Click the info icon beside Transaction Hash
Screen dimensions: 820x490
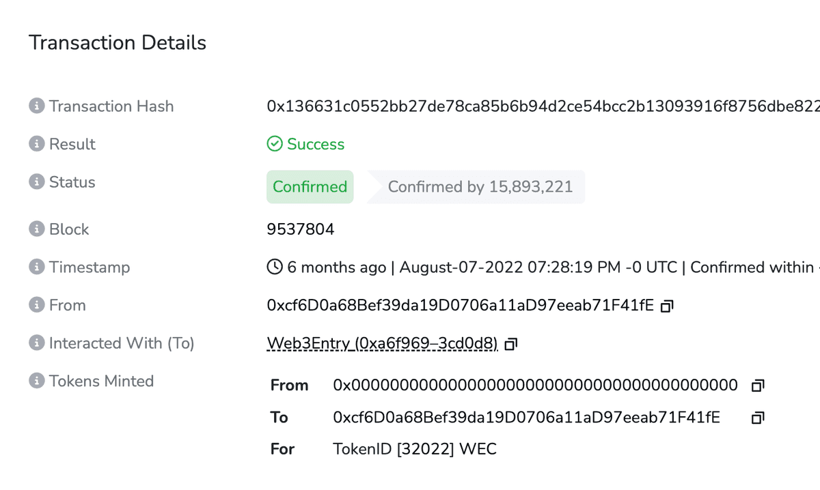[x=36, y=106]
